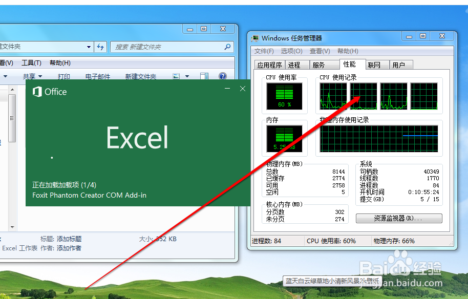The width and height of the screenshot is (468, 299).
Task: Switch to the 应用程序 tab in Task Manager
Action: (269, 65)
